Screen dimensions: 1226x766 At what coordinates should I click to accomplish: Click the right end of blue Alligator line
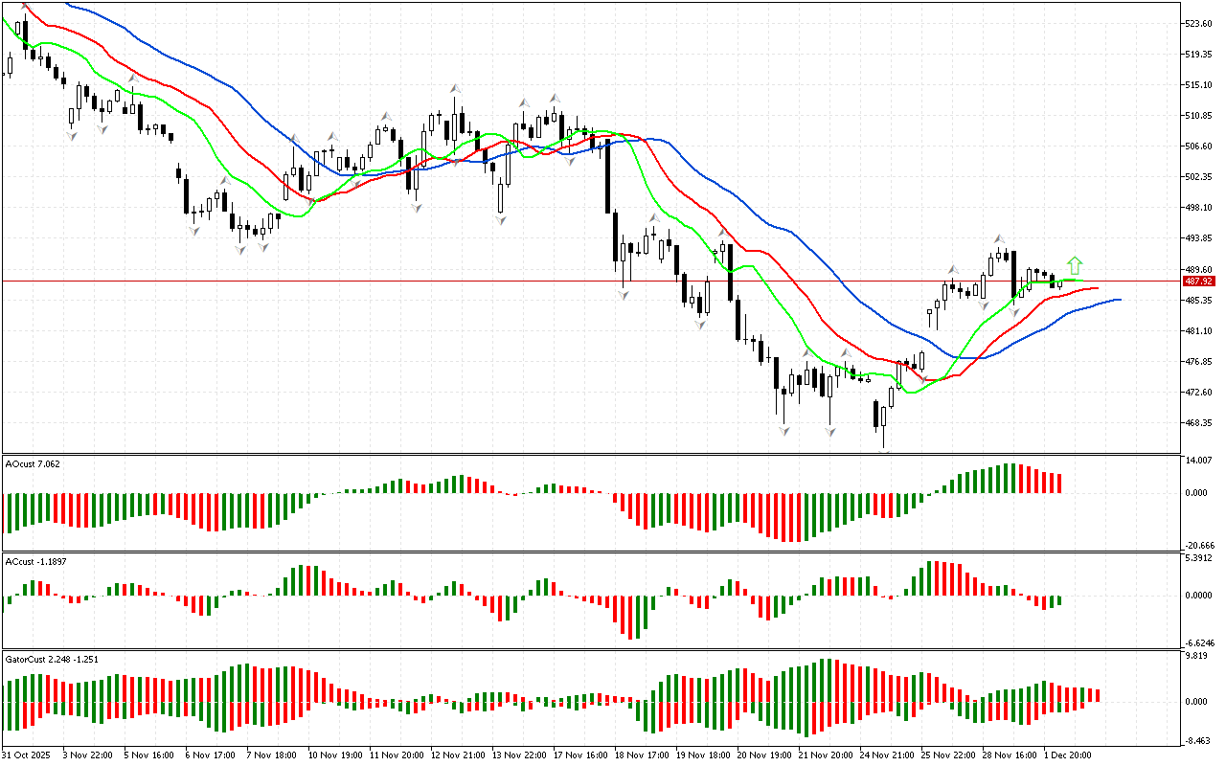(1119, 300)
